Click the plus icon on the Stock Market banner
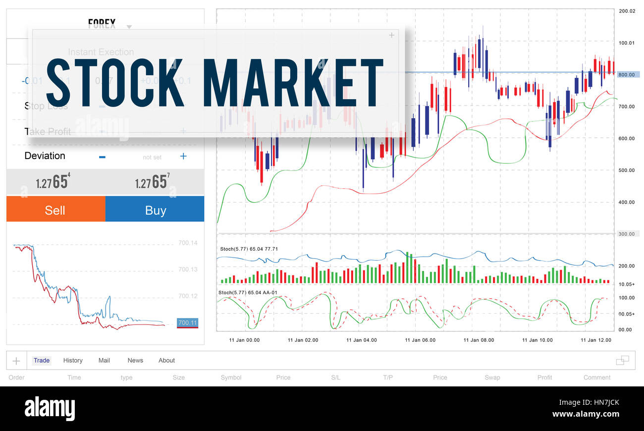Viewport: 644px width, 431px height. 391,35
